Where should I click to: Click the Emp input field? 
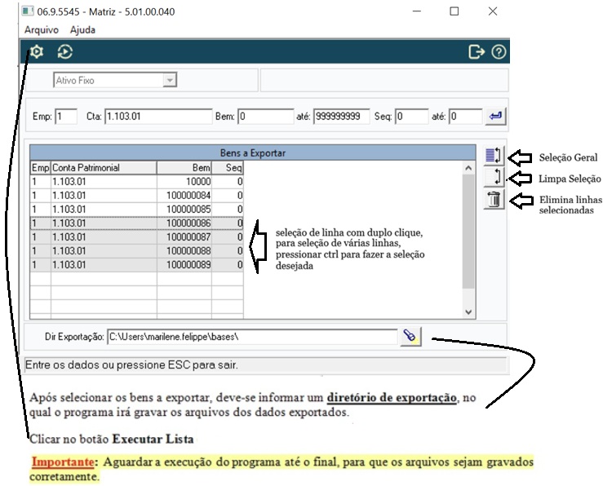[x=66, y=117]
